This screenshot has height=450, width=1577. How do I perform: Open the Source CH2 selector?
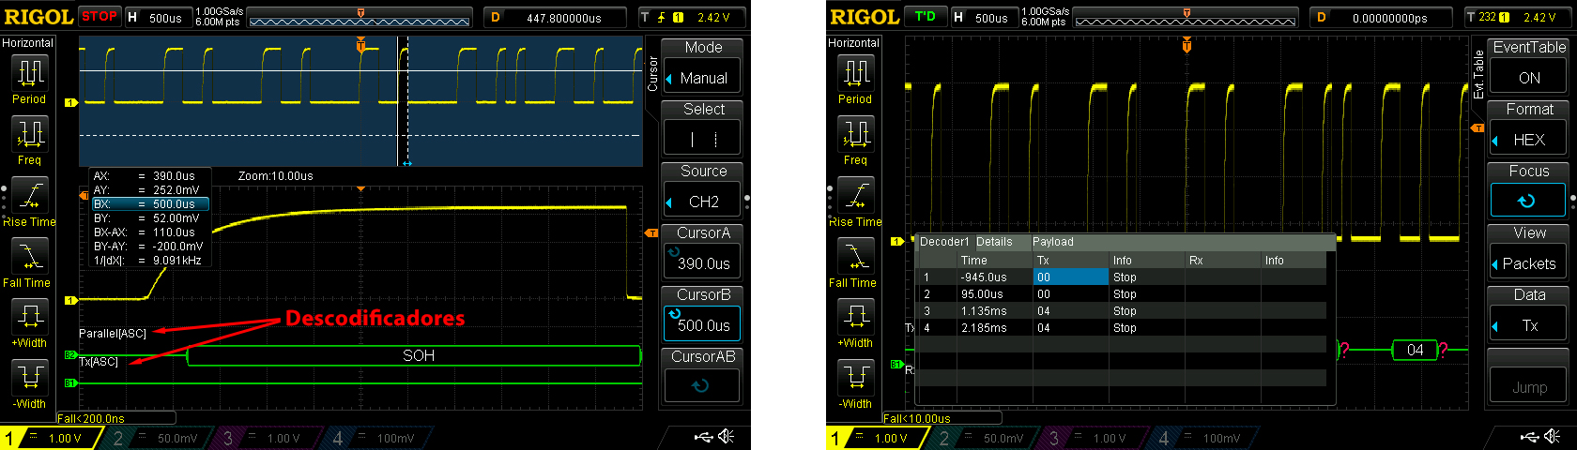point(703,202)
